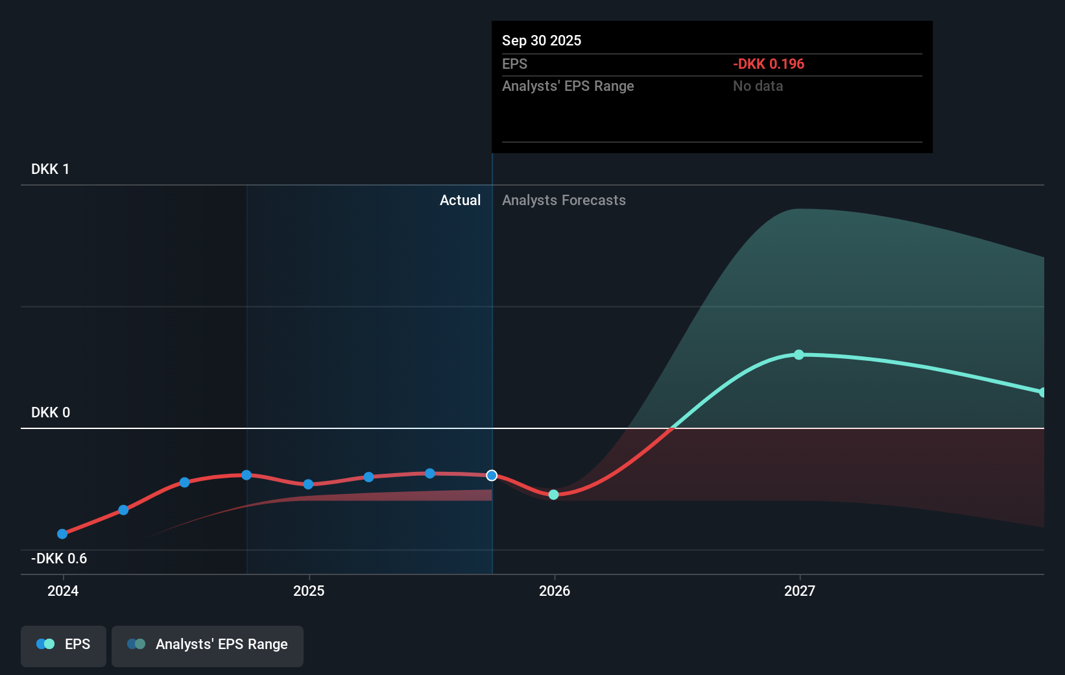This screenshot has height=675, width=1065.
Task: Switch to the Actual section
Action: pos(460,200)
